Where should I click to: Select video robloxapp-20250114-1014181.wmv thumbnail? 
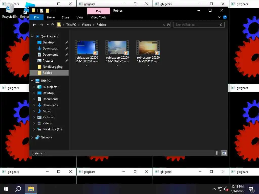[148, 48]
